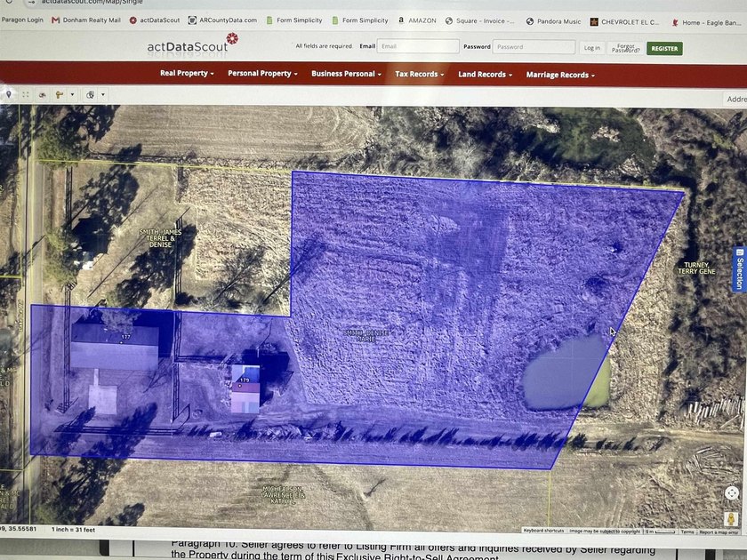Image resolution: width=747 pixels, height=560 pixels.
Task: Open the Tax Records menu
Action: tap(419, 75)
